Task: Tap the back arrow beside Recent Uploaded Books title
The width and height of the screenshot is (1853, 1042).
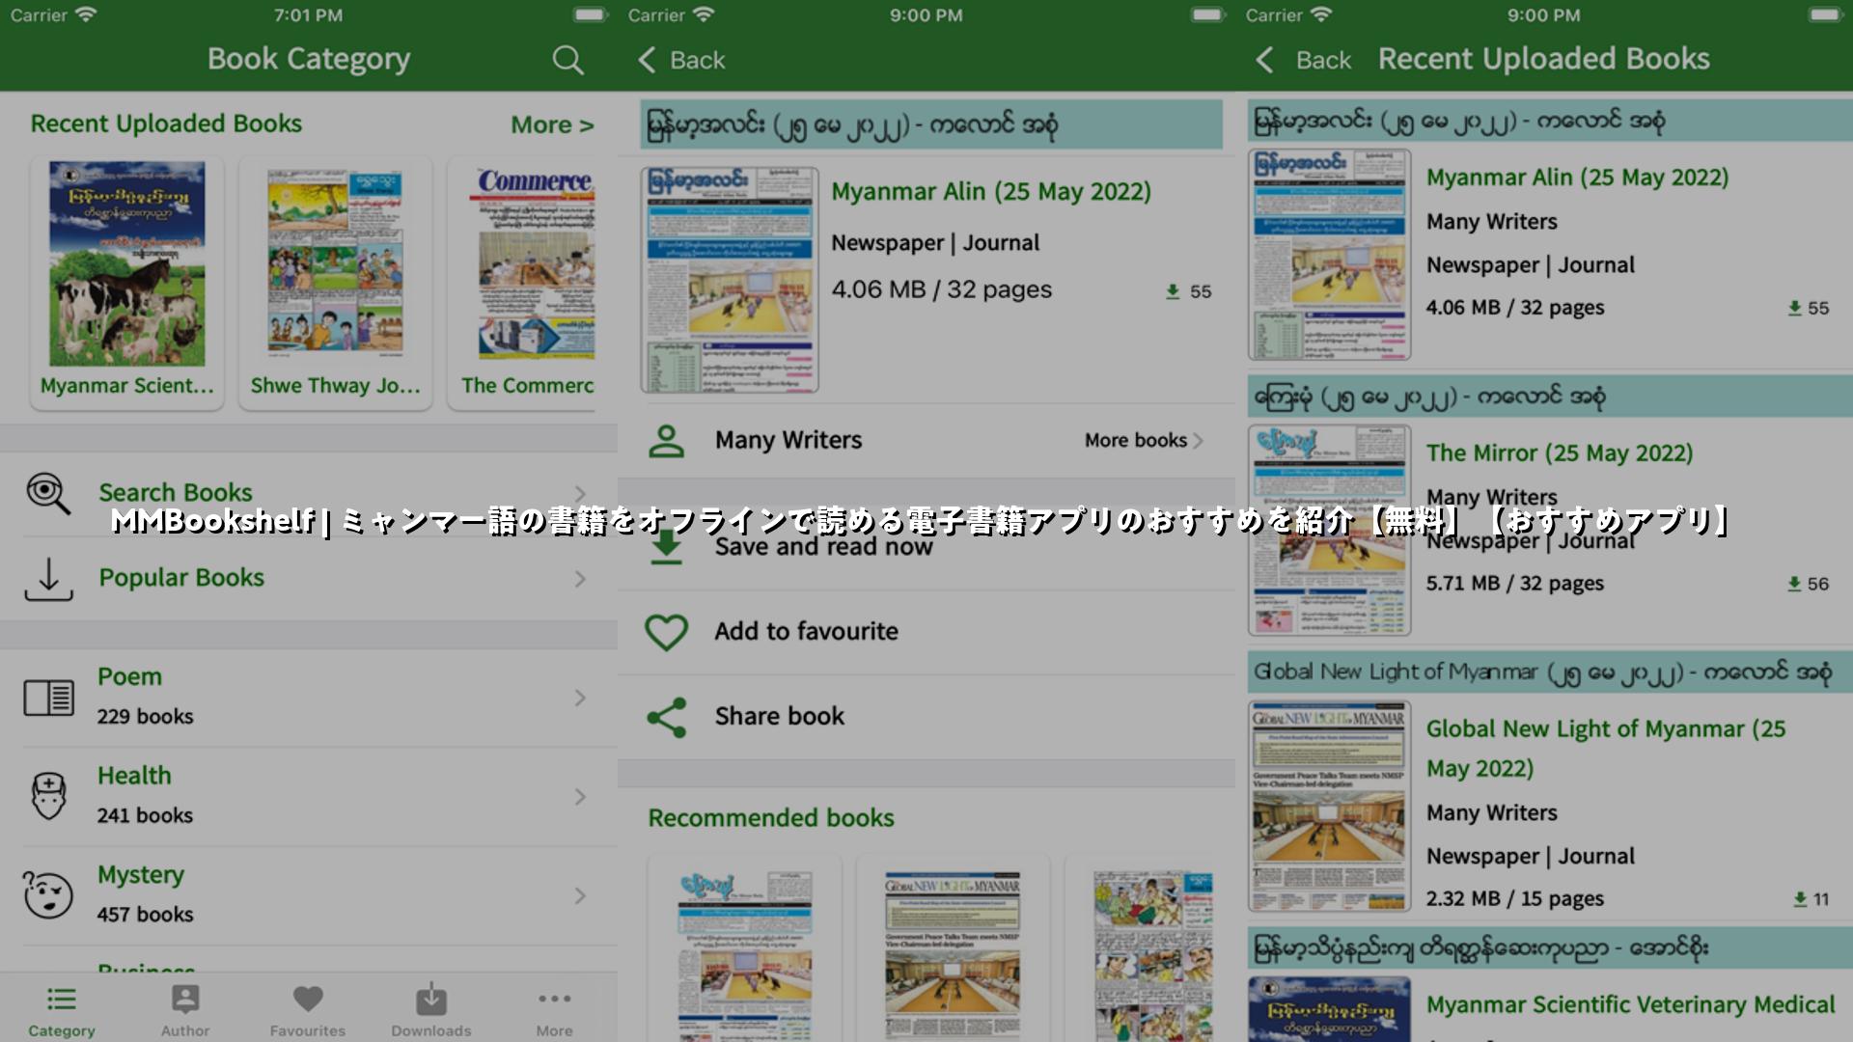Action: (1264, 60)
